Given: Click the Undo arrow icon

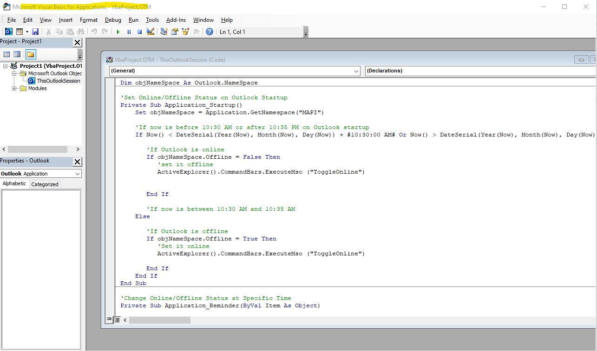Looking at the screenshot, I should tap(94, 32).
